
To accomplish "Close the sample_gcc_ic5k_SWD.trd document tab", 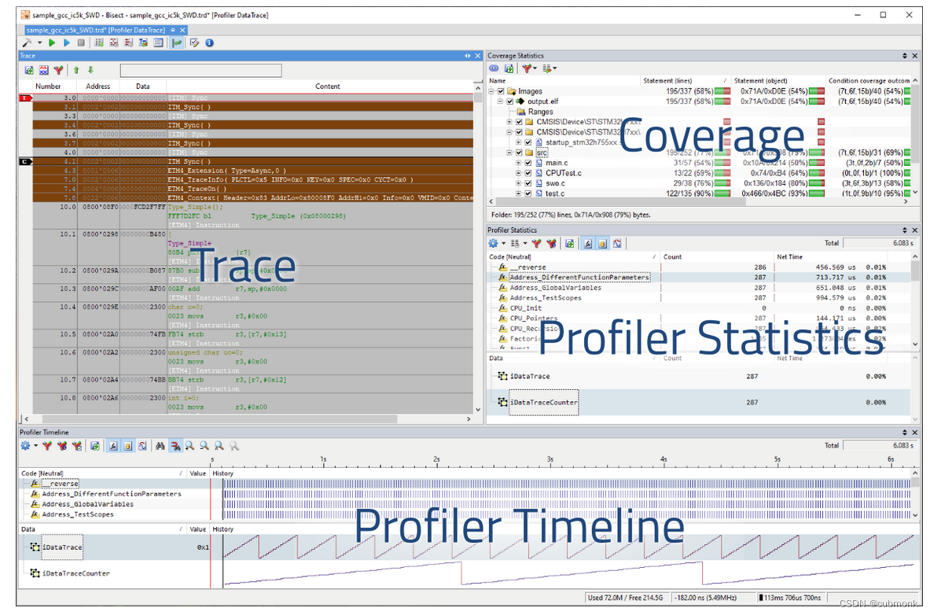I will pos(182,30).
